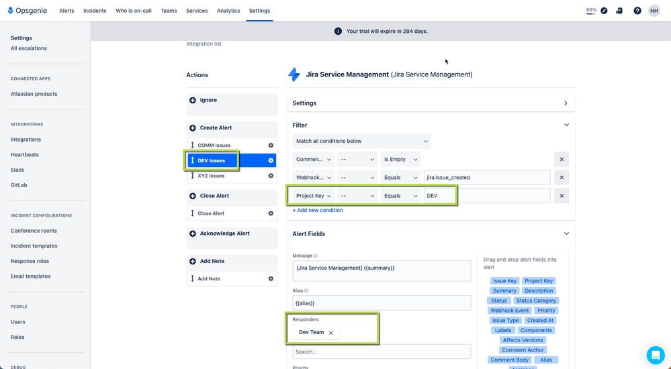Open the Project Key field dropdown
This screenshot has height=369, width=671.
click(313, 196)
